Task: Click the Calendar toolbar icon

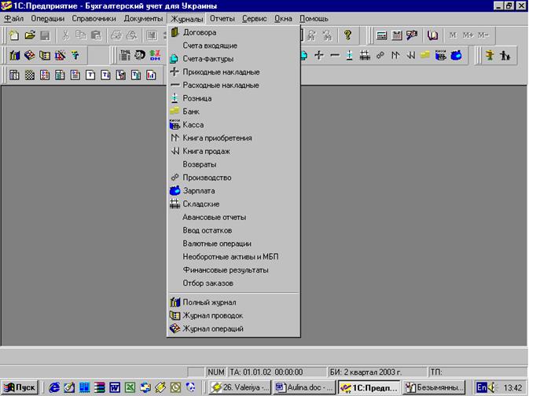Action: pyautogui.click(x=396, y=35)
